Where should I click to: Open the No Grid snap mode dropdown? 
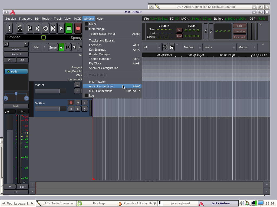pos(192,47)
